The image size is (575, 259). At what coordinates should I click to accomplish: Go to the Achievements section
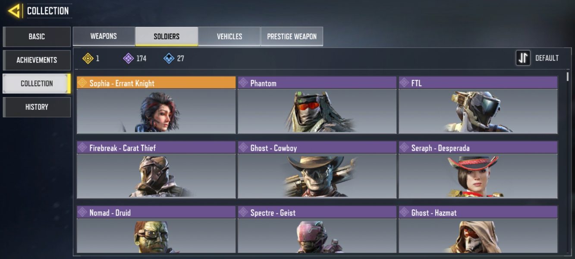coord(37,60)
